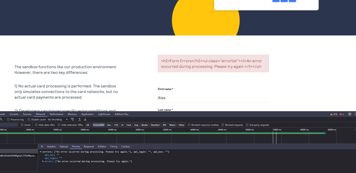This screenshot has width=356, height=173.
Task: Click the red issues count icon
Action: point(341,114)
